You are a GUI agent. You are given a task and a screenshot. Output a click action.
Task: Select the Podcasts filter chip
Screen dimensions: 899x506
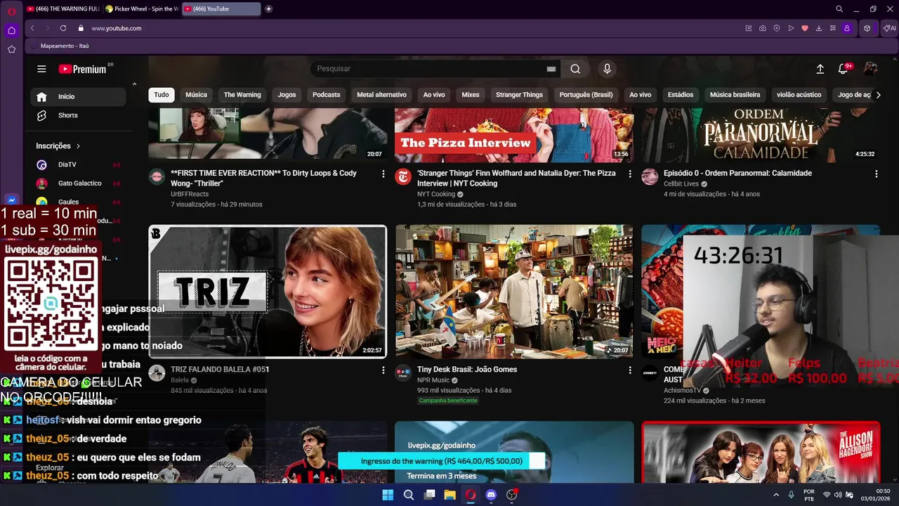pyautogui.click(x=327, y=95)
